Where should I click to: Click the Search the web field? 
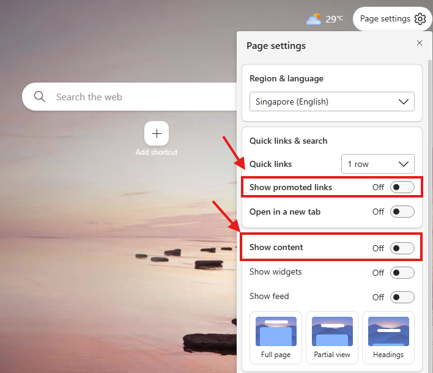(x=130, y=97)
